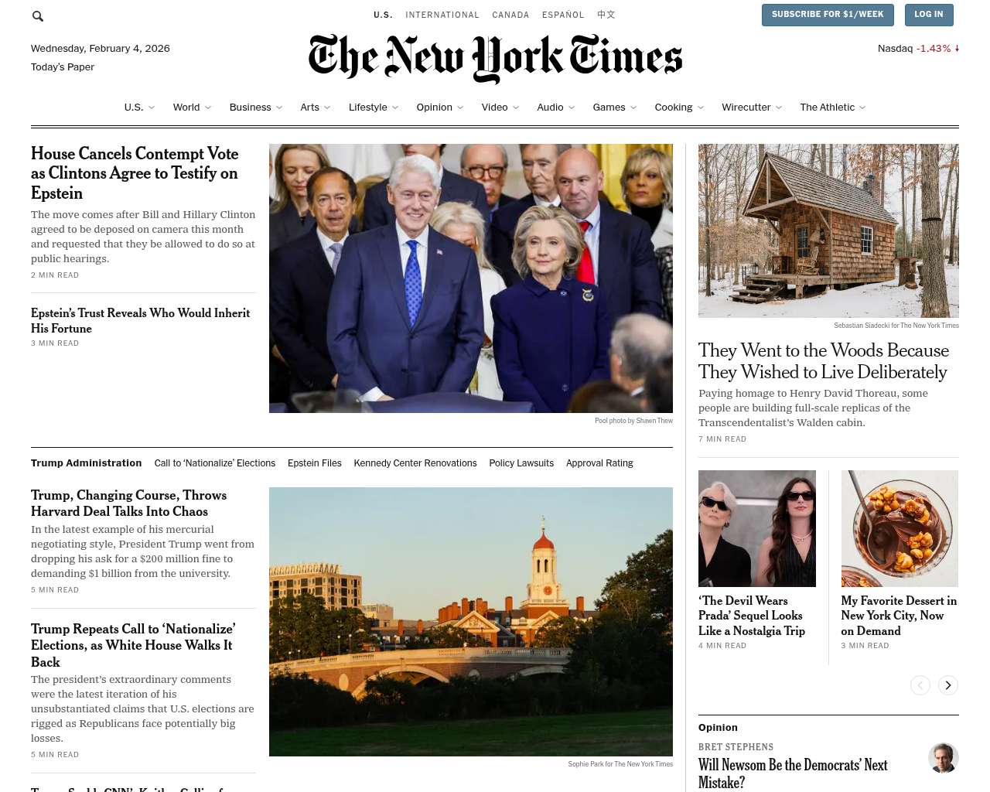Open the Cooking menu item

[679, 108]
